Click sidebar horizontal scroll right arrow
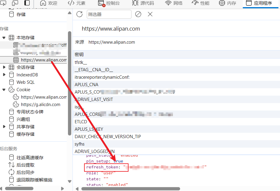Screen dimensions: 280x191 click(62, 189)
